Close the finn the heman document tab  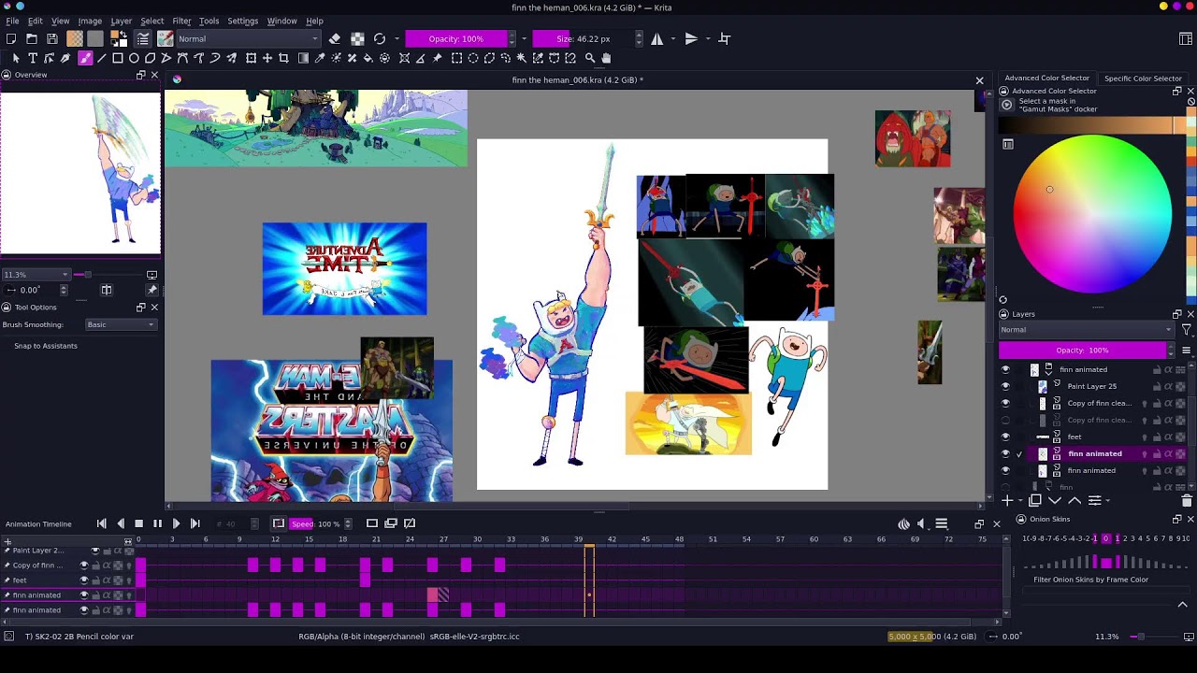(x=979, y=80)
